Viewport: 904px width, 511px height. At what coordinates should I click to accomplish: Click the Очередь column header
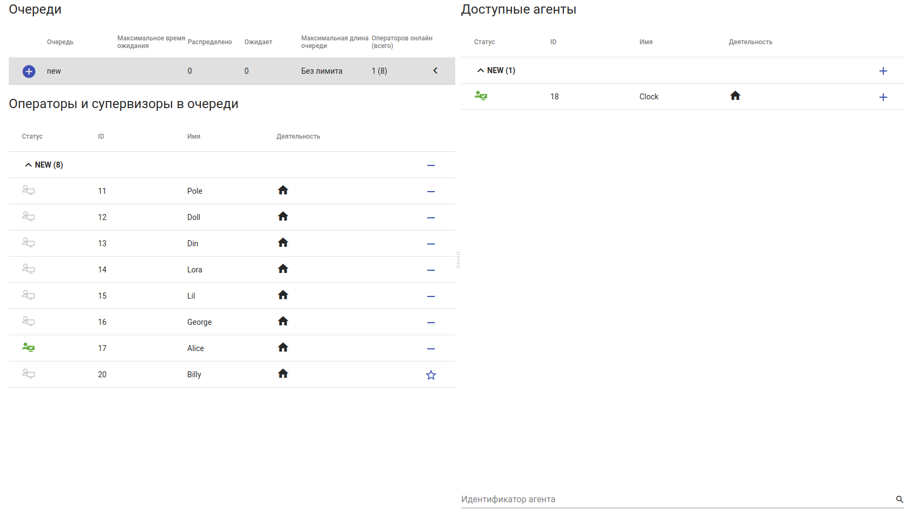(60, 42)
